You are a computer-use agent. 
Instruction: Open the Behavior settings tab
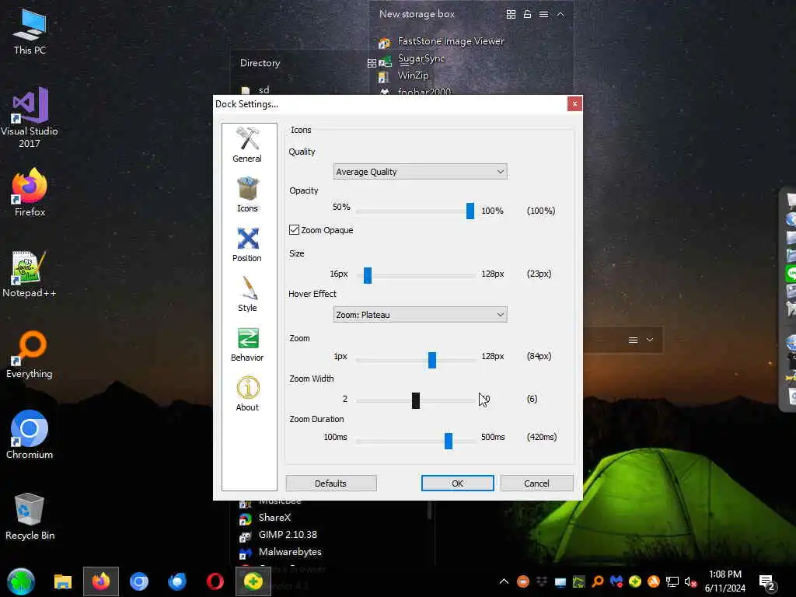(247, 344)
